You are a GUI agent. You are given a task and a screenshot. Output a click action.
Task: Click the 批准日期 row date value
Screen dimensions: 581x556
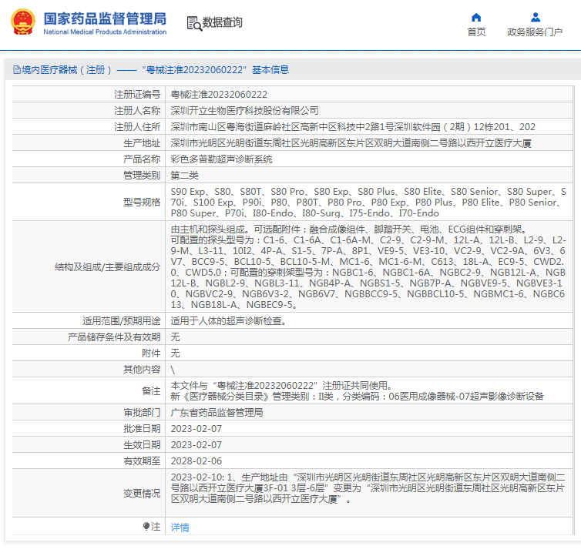point(196,429)
